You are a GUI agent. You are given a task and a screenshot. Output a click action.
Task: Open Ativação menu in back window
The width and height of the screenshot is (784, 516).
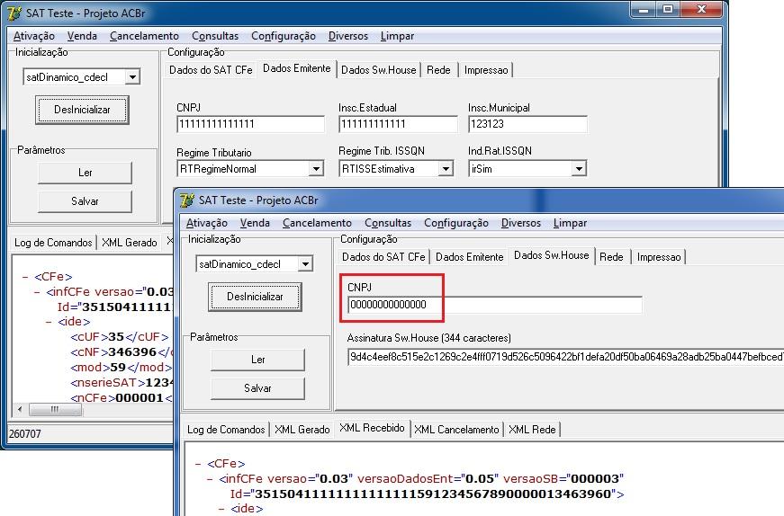point(34,36)
